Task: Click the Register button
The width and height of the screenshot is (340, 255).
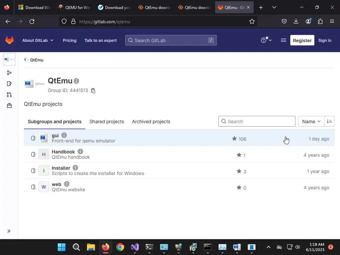Action: click(x=302, y=40)
